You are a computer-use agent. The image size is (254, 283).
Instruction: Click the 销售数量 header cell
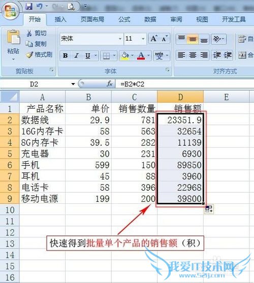(x=134, y=109)
